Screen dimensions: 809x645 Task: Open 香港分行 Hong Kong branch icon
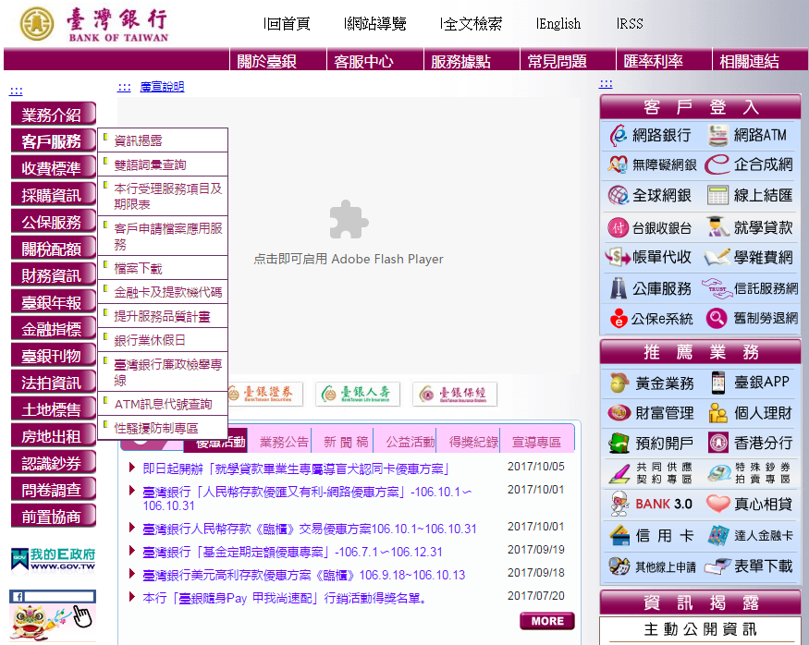[x=717, y=443]
